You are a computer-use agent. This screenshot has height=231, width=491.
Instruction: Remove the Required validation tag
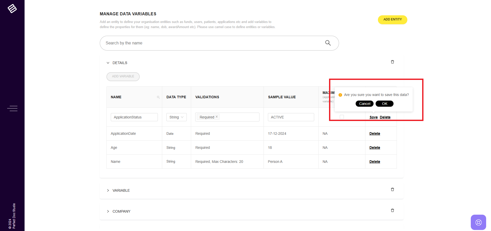tap(217, 117)
